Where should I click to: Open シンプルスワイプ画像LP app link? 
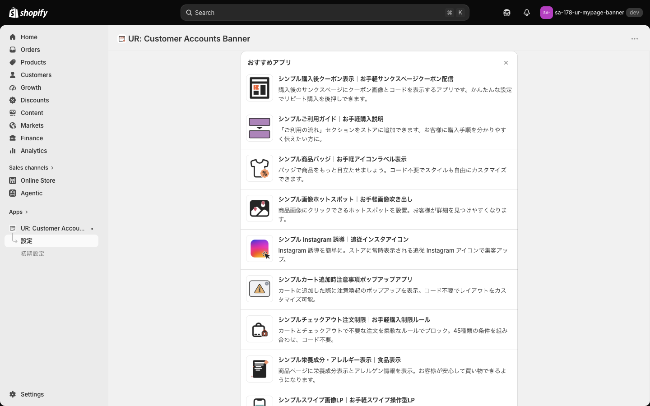click(346, 400)
